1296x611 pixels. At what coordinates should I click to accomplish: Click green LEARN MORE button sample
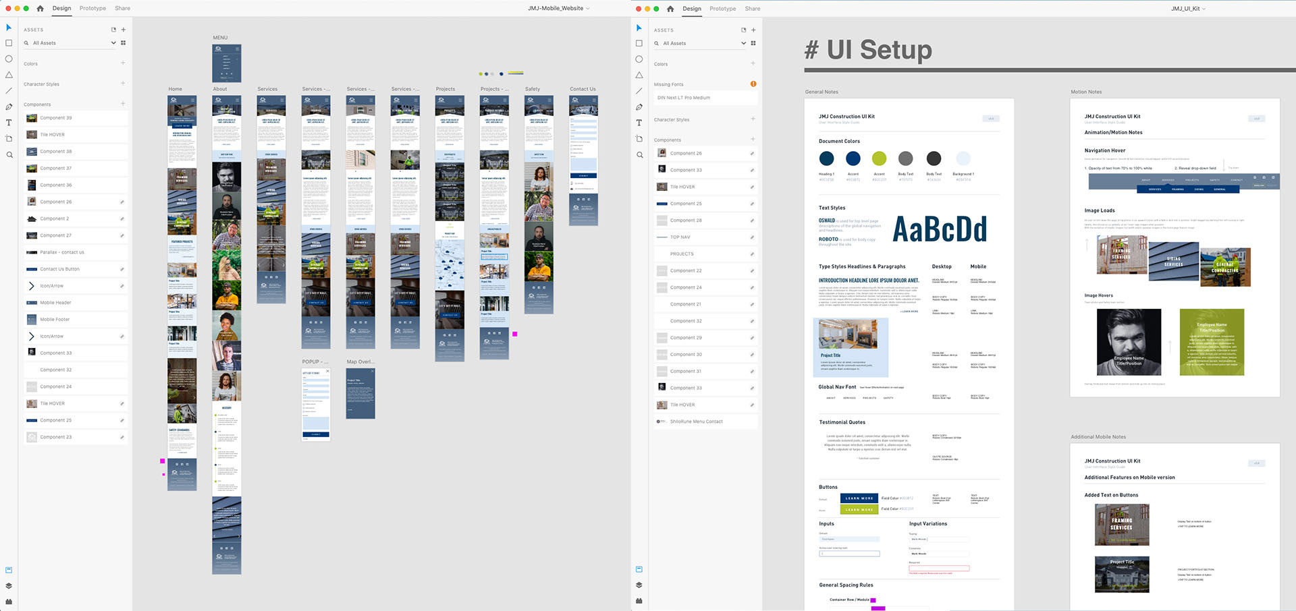pyautogui.click(x=859, y=509)
